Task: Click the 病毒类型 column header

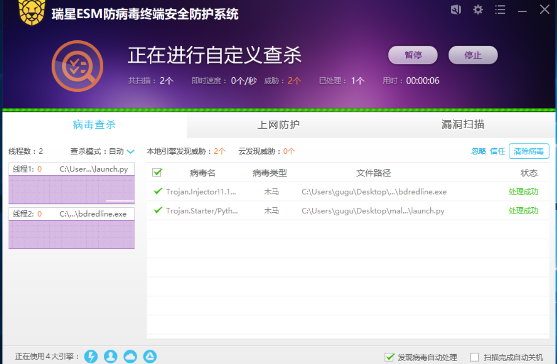Action: (269, 173)
